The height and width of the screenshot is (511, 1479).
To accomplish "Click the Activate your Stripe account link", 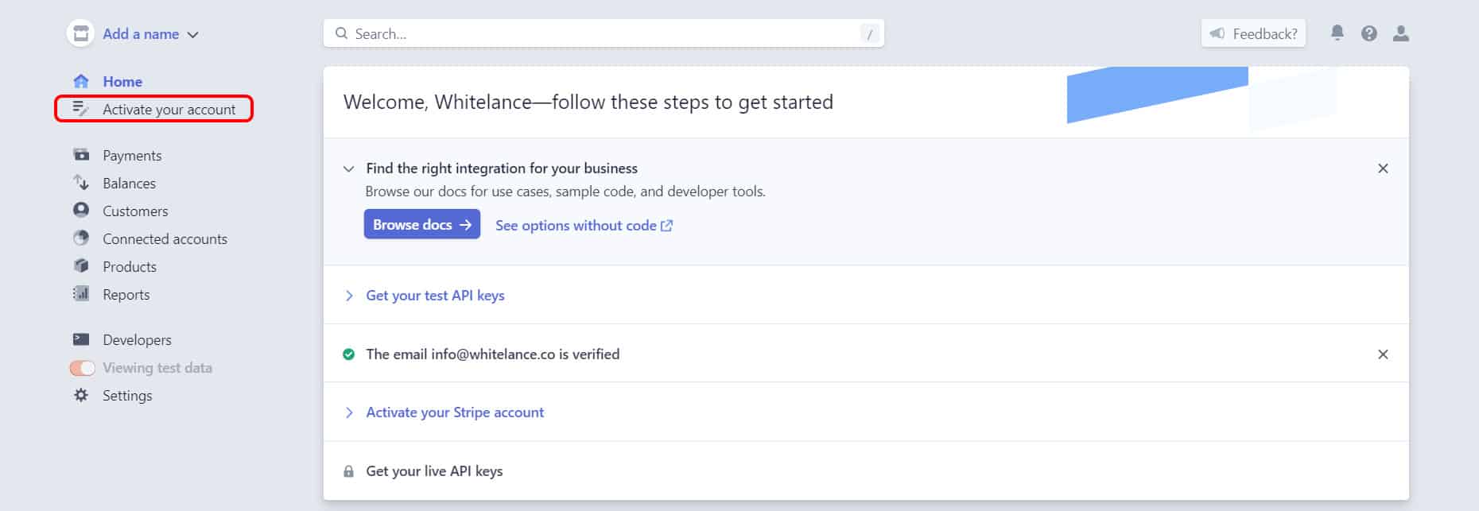I will [455, 412].
